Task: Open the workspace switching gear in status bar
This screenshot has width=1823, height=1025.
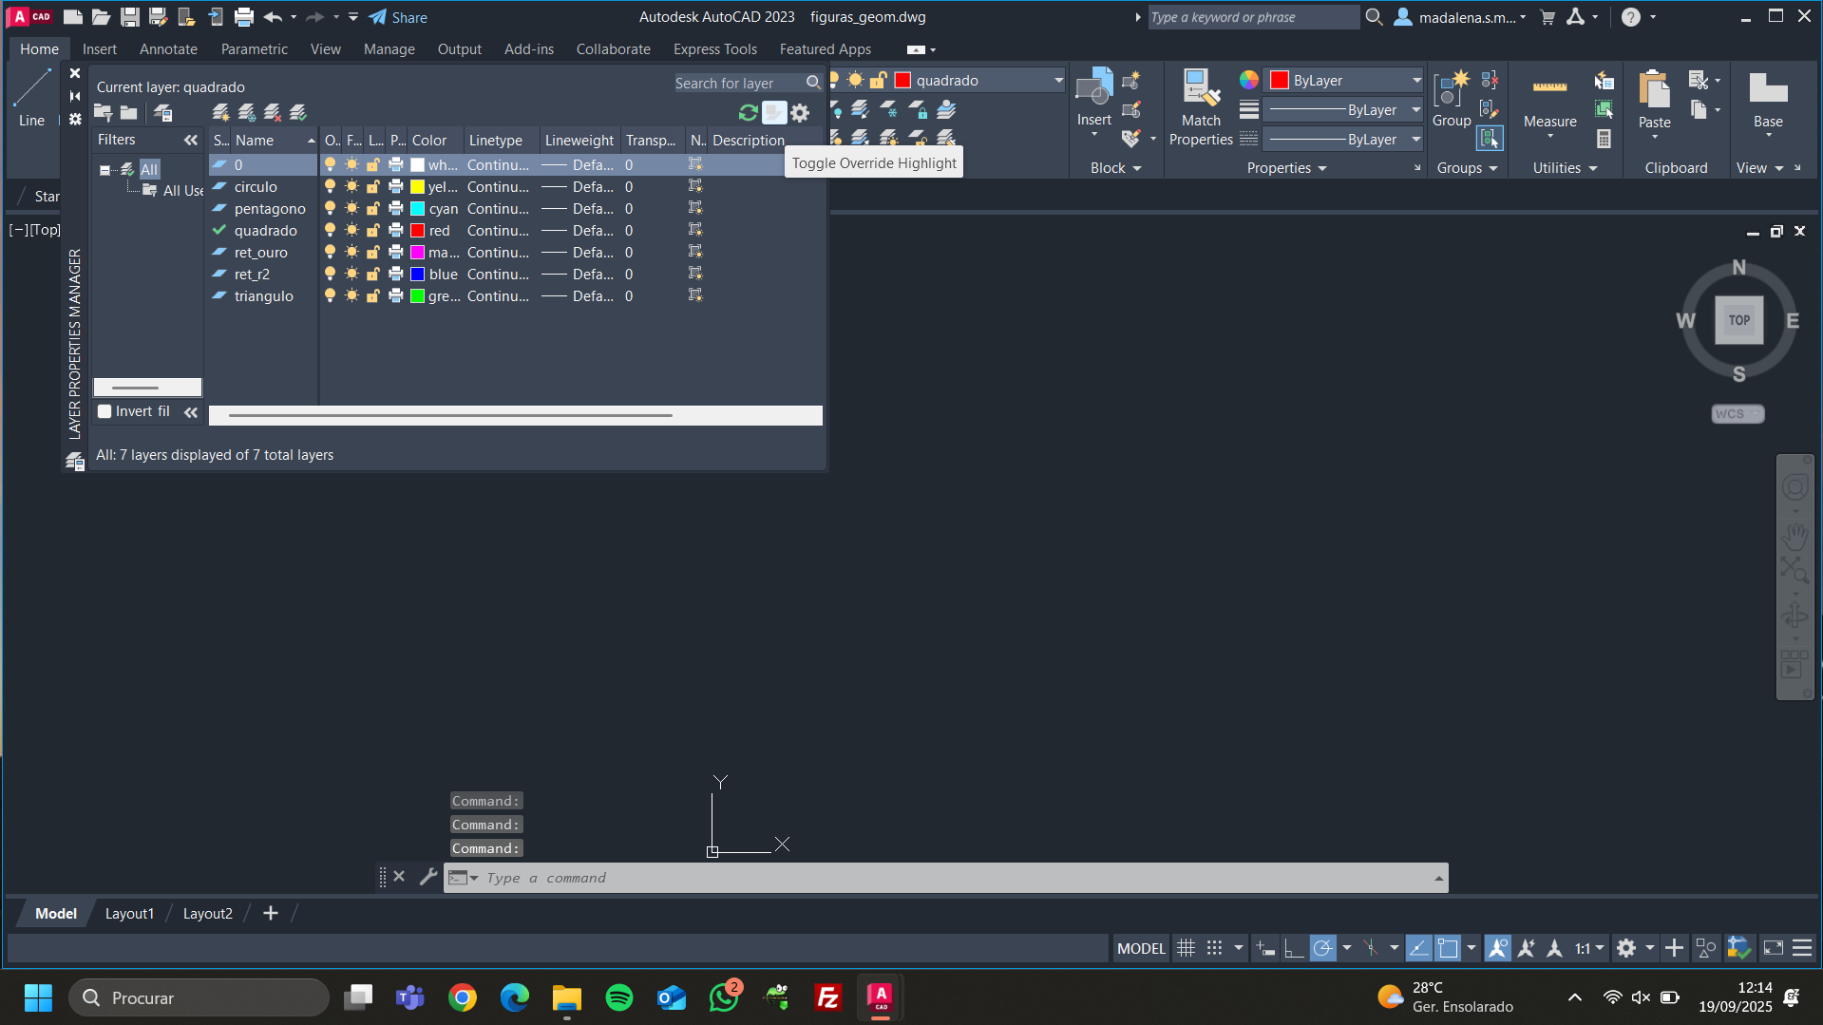Action: click(x=1626, y=948)
